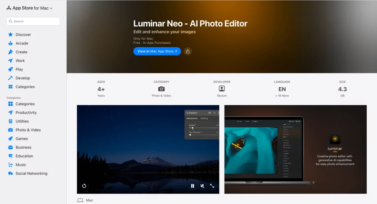Click the Work paper plane icon

10,61
